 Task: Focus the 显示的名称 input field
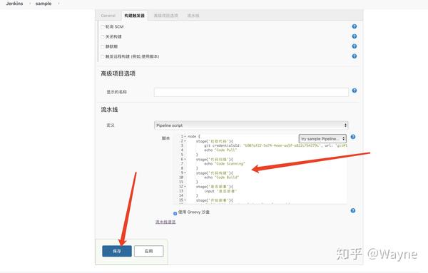(x=251, y=92)
